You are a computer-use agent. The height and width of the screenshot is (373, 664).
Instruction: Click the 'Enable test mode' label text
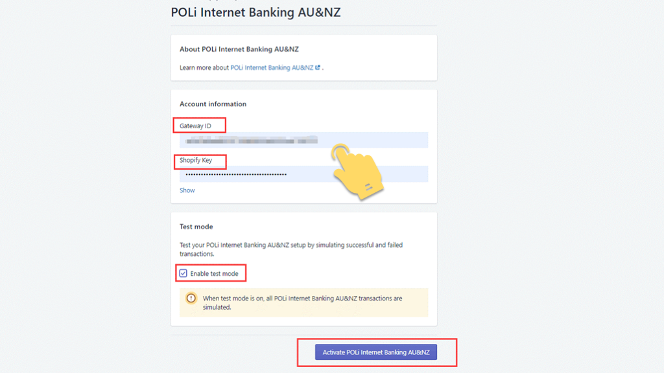pos(214,274)
